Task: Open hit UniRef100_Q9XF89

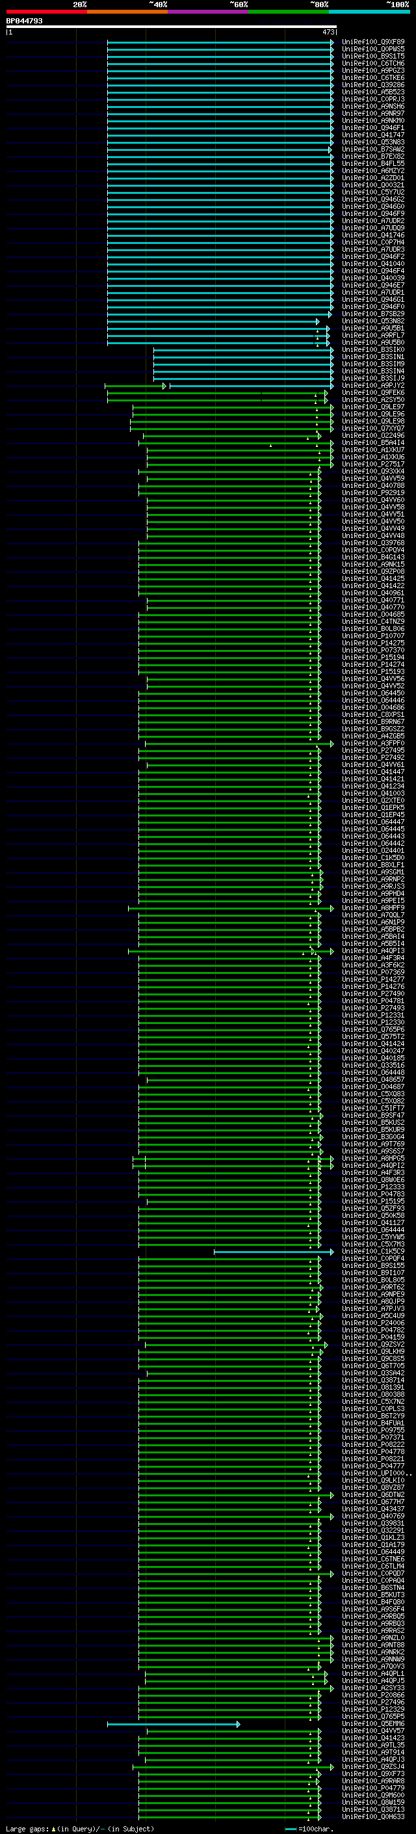Action: point(373,42)
